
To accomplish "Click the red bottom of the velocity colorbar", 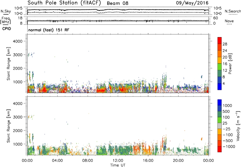I will coord(220,149).
